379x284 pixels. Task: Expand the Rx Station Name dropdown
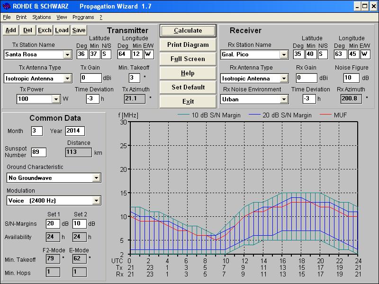(x=284, y=54)
